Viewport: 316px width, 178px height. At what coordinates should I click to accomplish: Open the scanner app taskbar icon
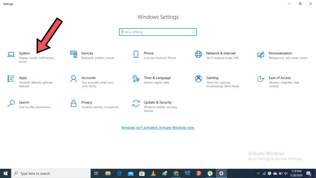point(165,173)
